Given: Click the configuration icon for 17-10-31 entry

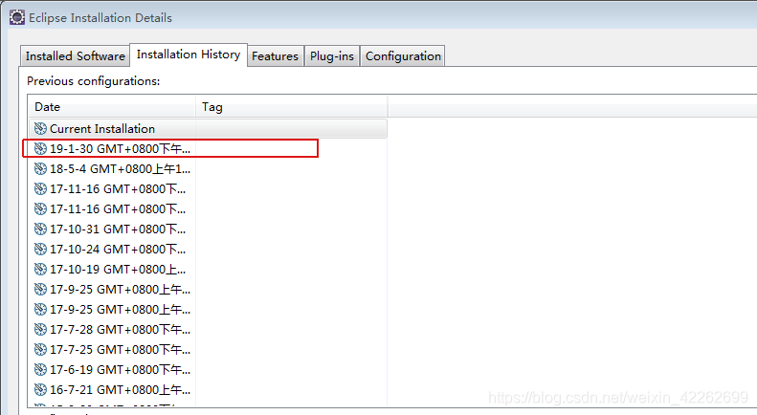Looking at the screenshot, I should click(x=40, y=229).
